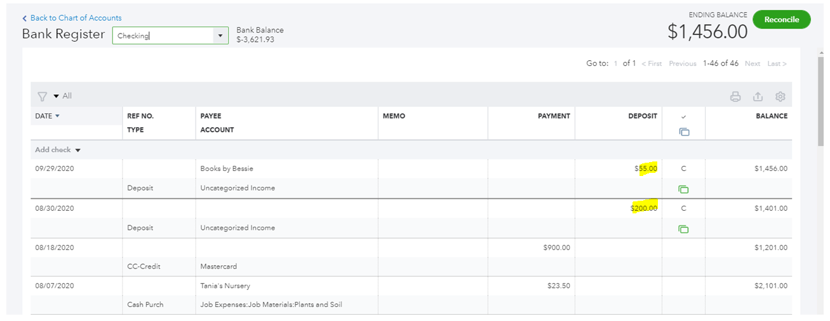830x321 pixels.
Task: Click the green Reconcile button
Action: point(781,20)
